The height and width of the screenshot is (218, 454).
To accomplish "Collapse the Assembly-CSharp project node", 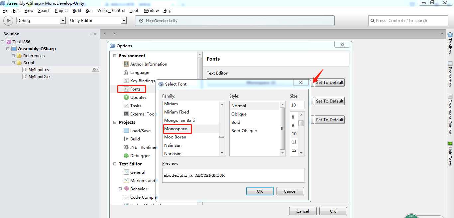I will click(8, 49).
